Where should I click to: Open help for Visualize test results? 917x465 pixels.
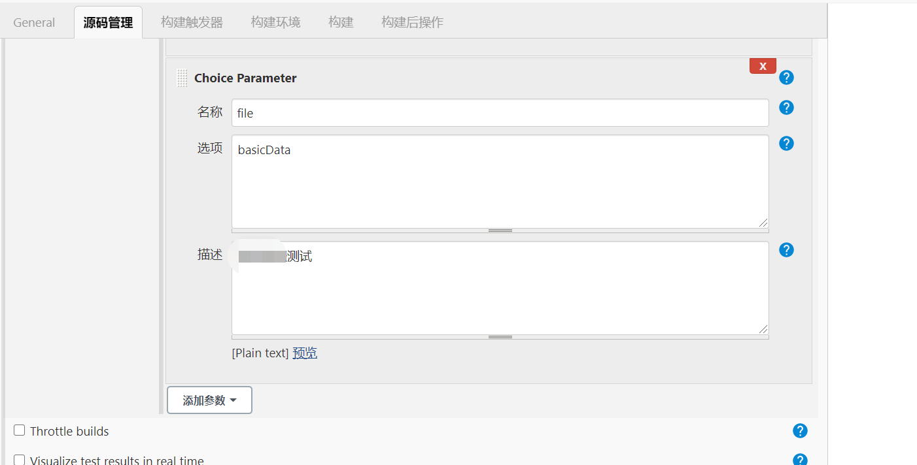(800, 460)
